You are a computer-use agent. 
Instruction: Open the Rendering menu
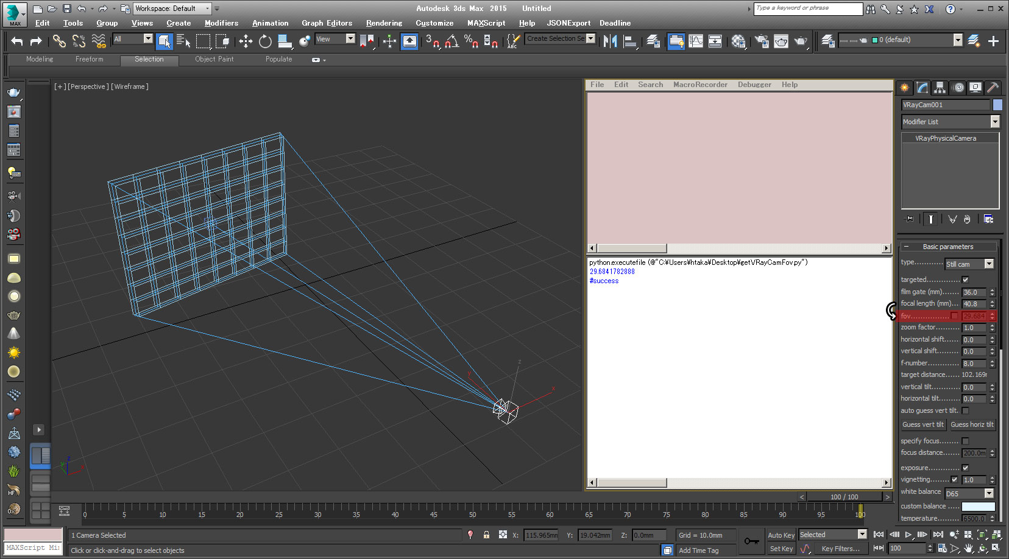click(384, 23)
